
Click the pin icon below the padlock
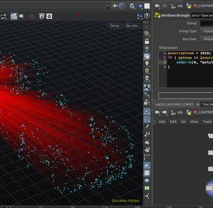pyautogui.click(x=147, y=49)
